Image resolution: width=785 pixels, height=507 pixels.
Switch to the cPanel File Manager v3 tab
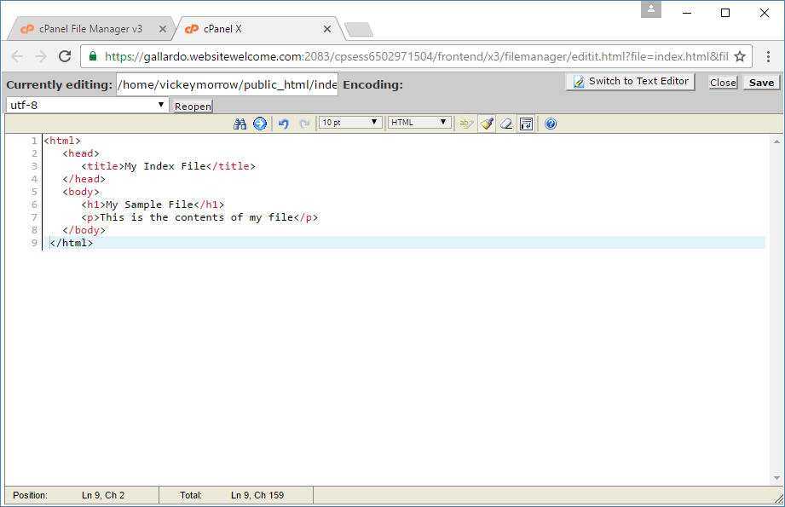(x=90, y=29)
